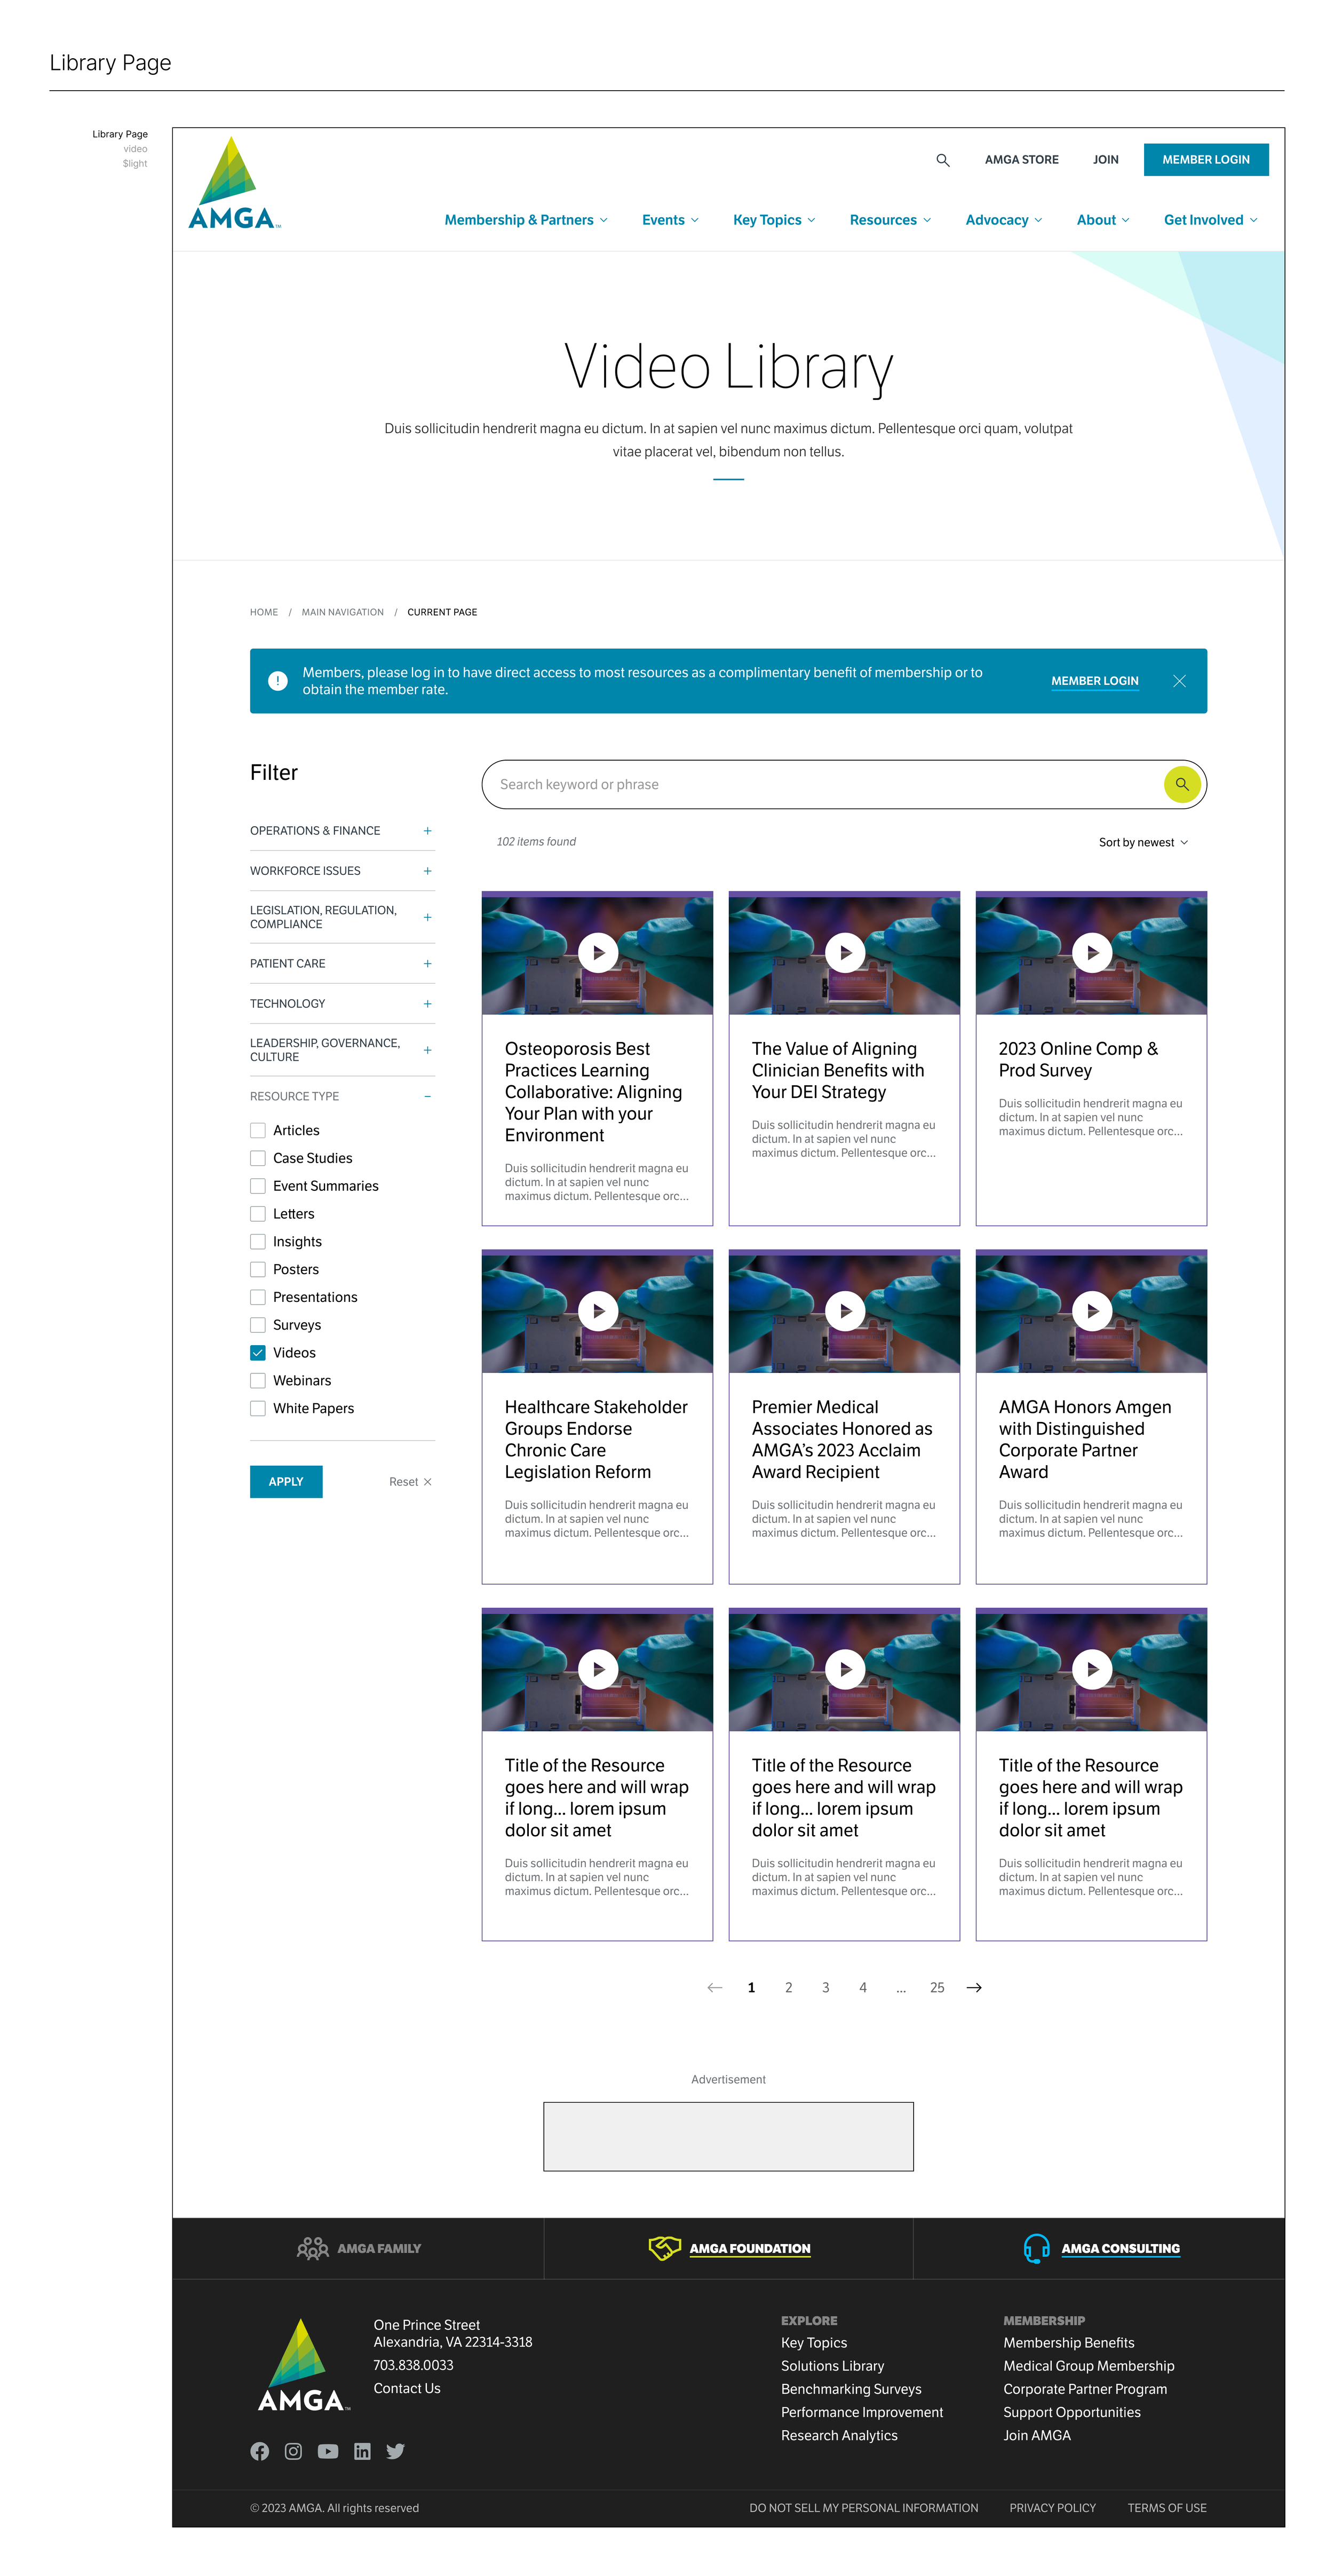Image resolution: width=1334 pixels, height=2576 pixels.
Task: Open the About nav menu
Action: 1103,220
